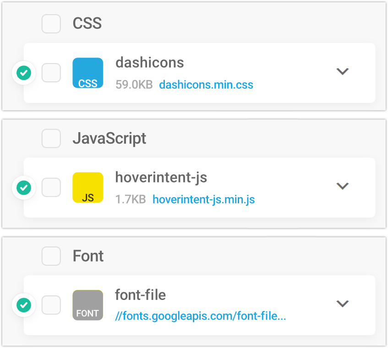Open the dashicons.min.css file link
The image size is (388, 348).
[206, 85]
